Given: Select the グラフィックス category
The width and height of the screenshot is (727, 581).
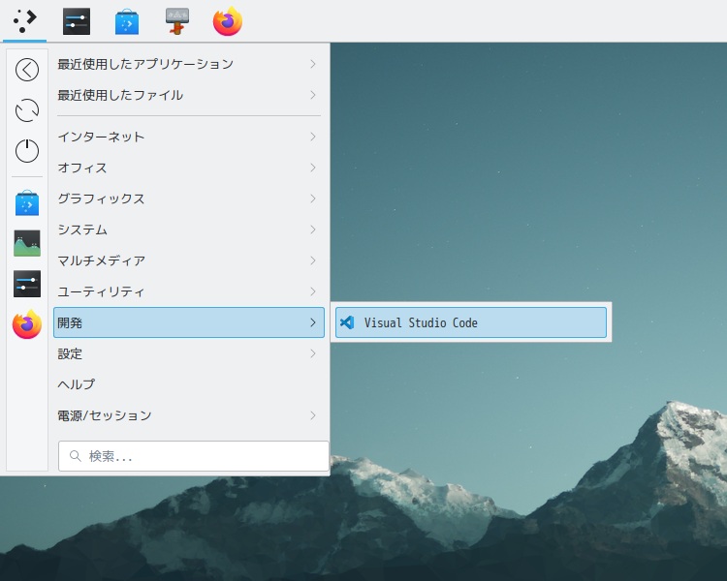Looking at the screenshot, I should pos(189,199).
